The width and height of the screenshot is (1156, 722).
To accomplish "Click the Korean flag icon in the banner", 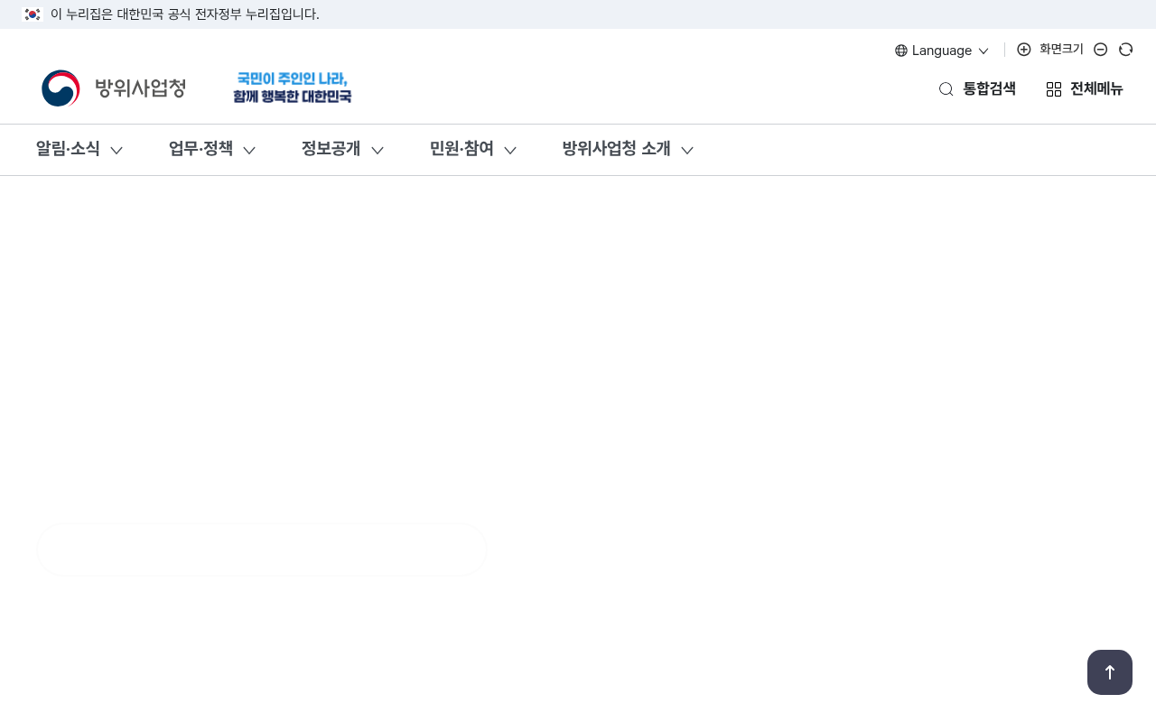I will click(33, 14).
